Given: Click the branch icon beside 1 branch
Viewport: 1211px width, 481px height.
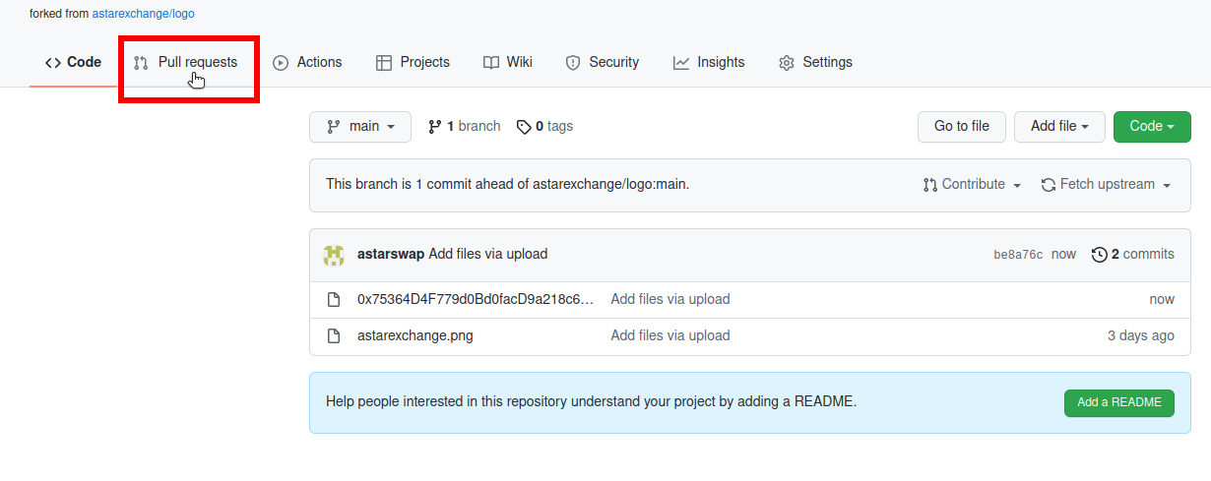Looking at the screenshot, I should pyautogui.click(x=434, y=127).
